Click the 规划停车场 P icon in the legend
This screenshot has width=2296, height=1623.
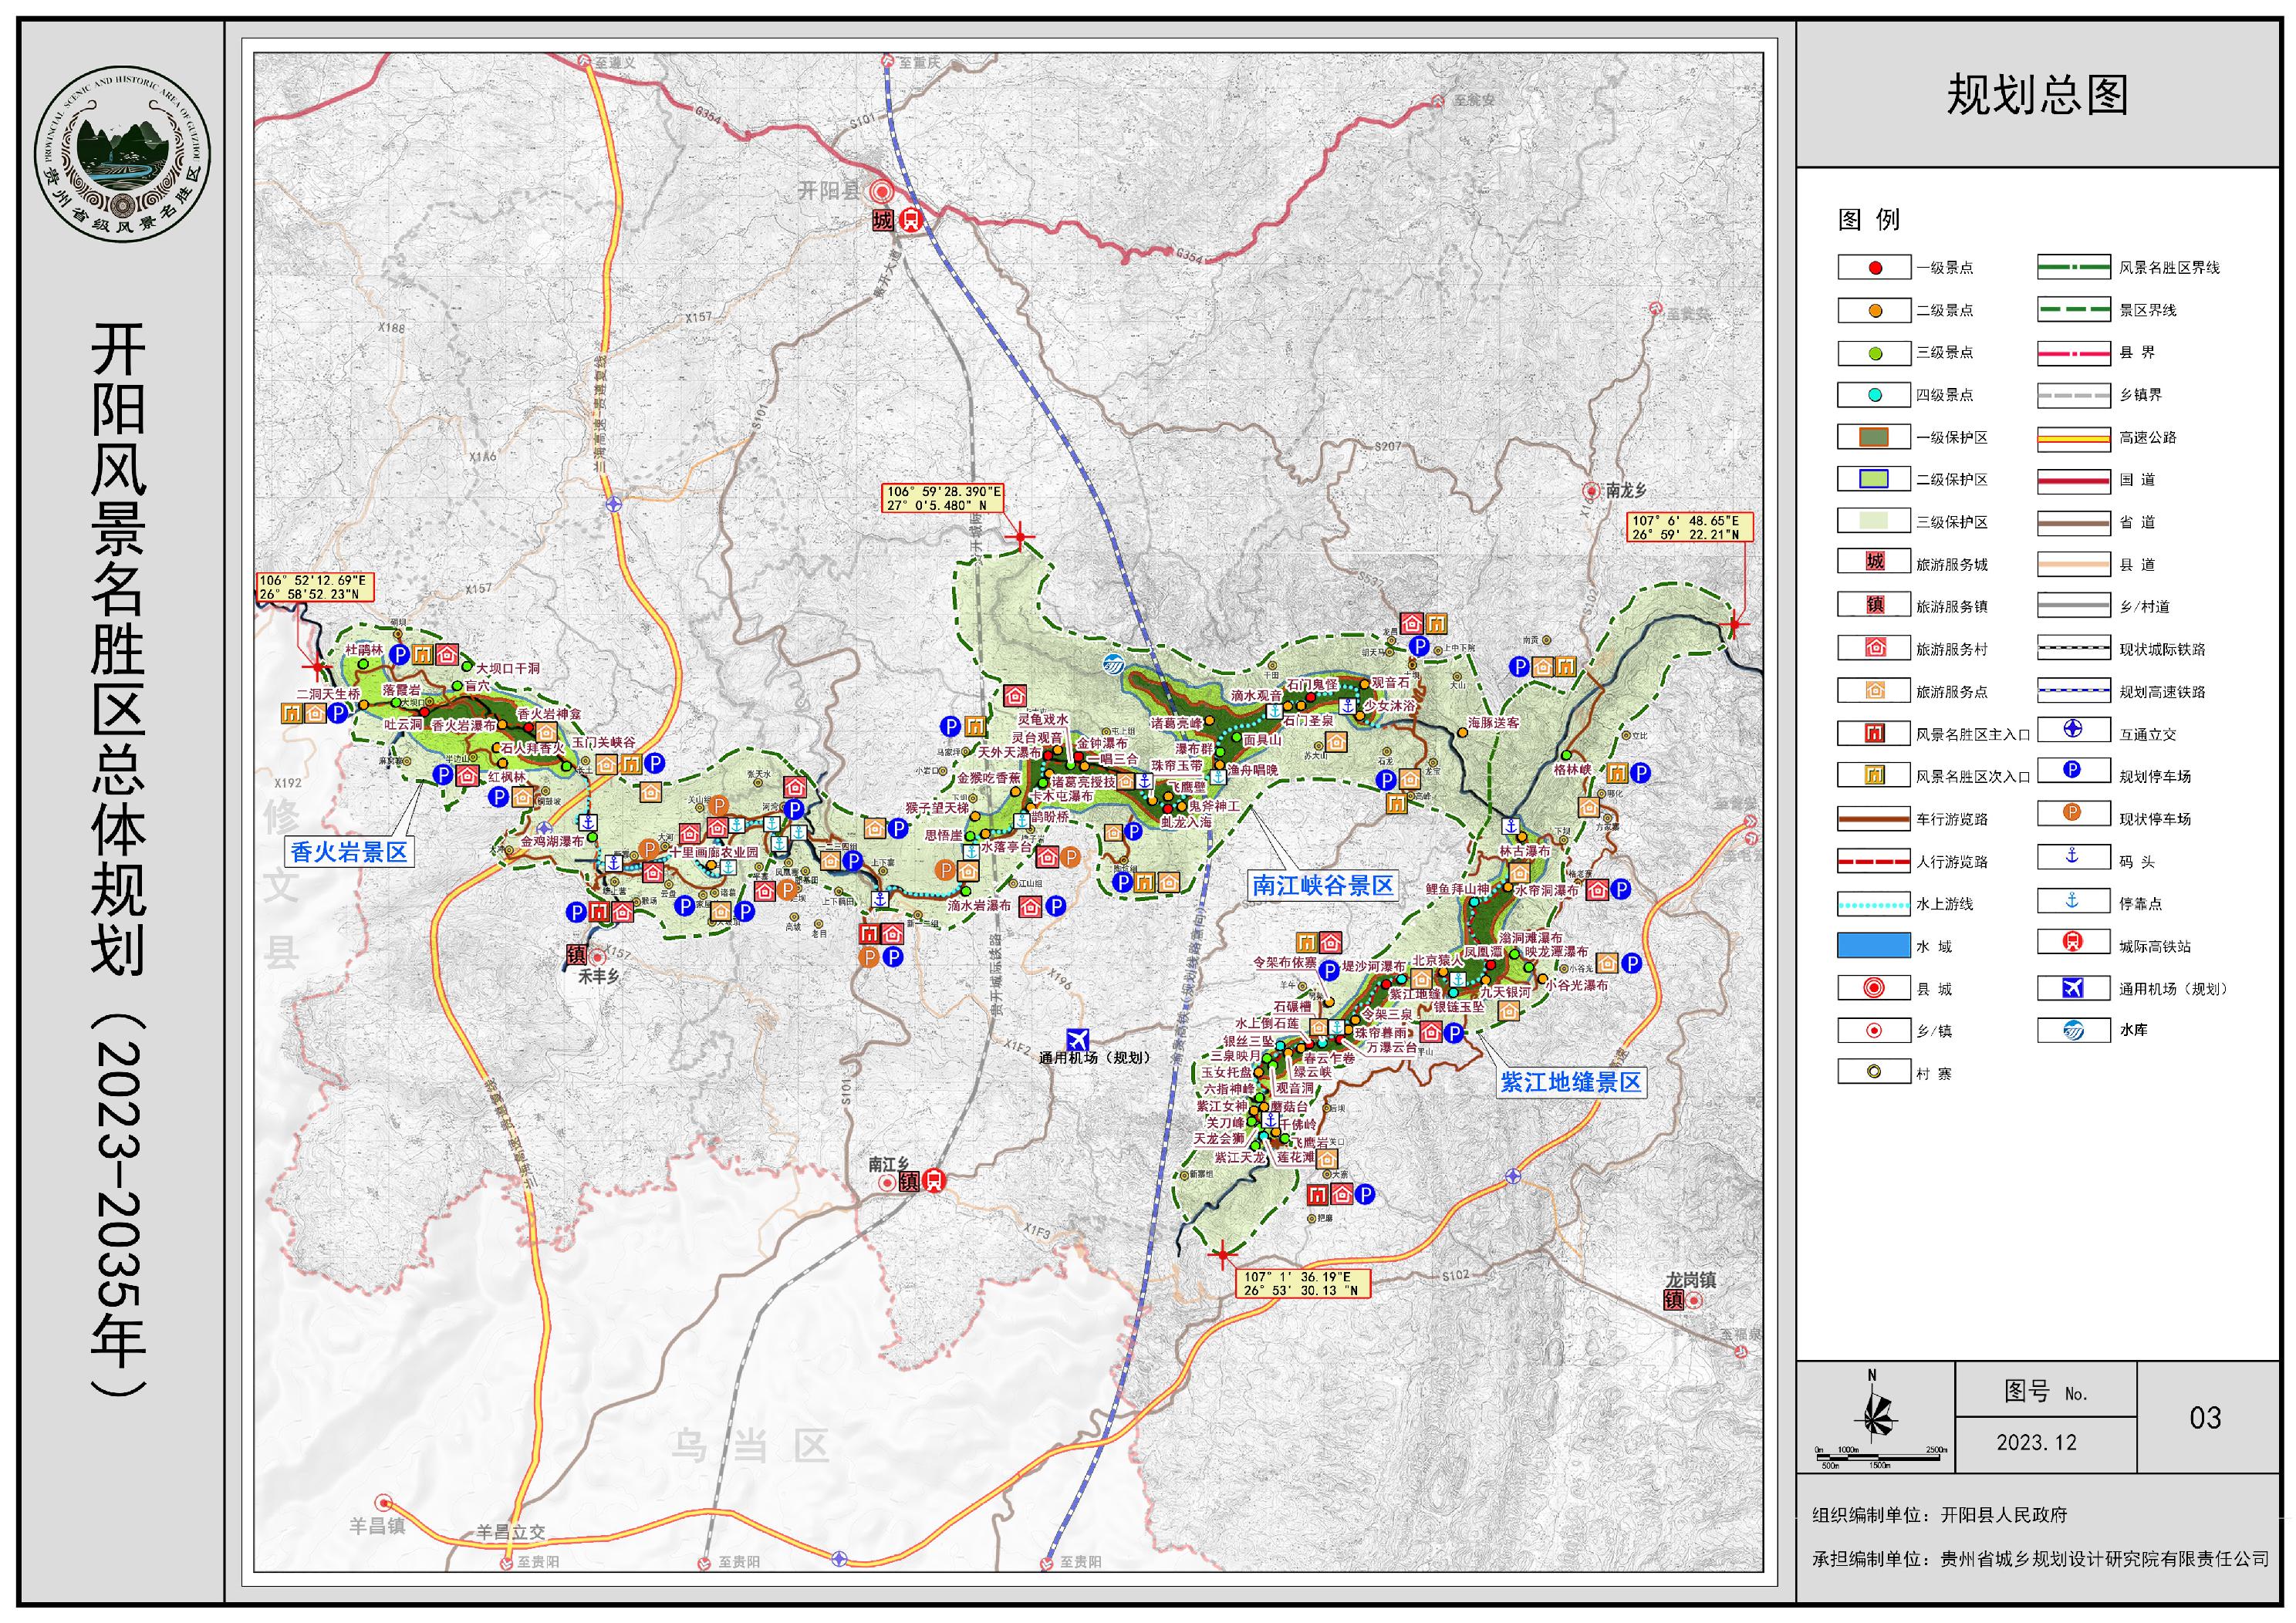2072,771
